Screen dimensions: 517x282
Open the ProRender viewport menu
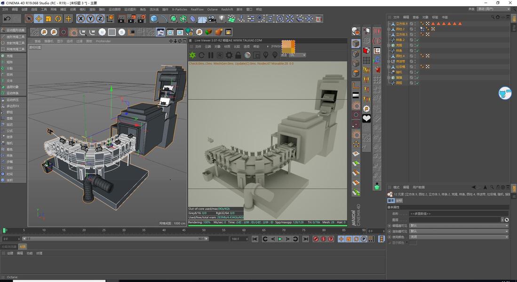click(x=103, y=41)
